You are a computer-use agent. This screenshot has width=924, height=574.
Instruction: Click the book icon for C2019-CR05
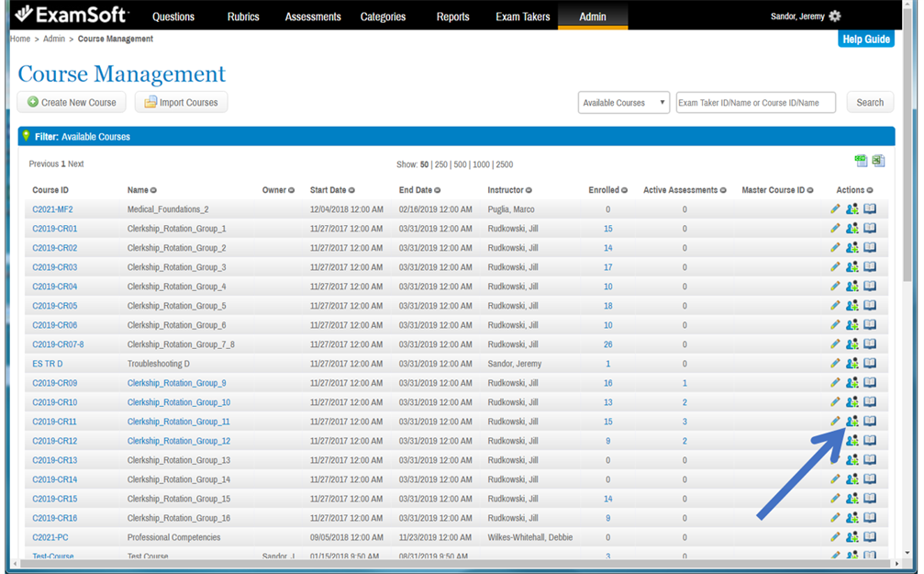[869, 306]
